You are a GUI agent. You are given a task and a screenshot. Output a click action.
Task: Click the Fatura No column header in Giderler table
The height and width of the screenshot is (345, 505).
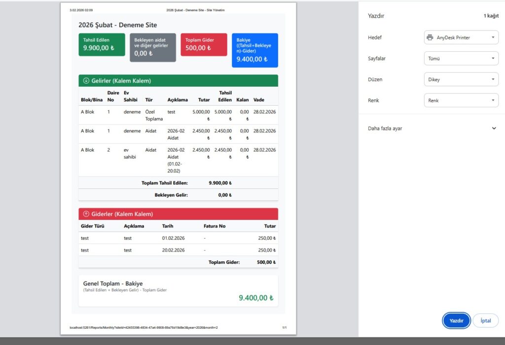(x=214, y=226)
